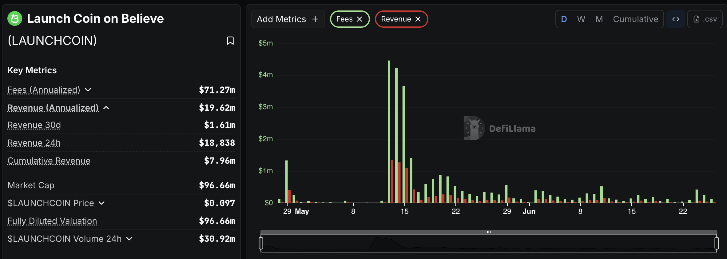Expand $LAUNCHCOIN Volume 24h details

coord(129,239)
